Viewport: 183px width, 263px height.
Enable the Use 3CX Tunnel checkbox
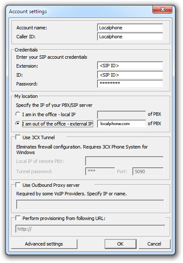[x=18, y=137]
